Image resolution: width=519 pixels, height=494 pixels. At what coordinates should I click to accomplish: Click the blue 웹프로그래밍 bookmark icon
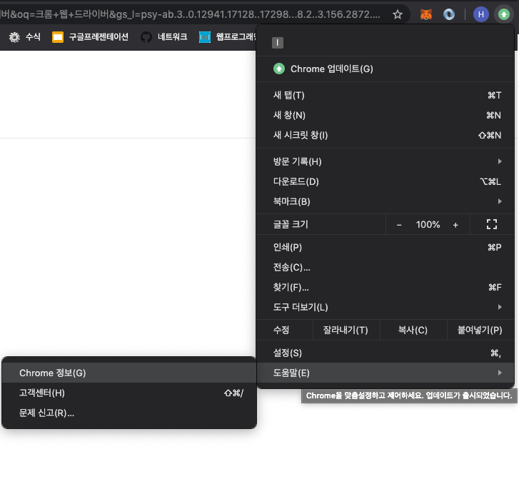tap(205, 37)
